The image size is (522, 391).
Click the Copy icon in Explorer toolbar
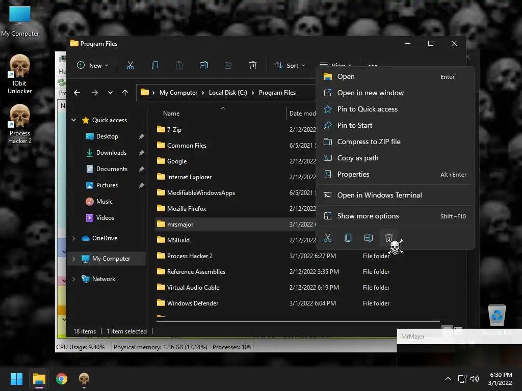[x=155, y=66]
